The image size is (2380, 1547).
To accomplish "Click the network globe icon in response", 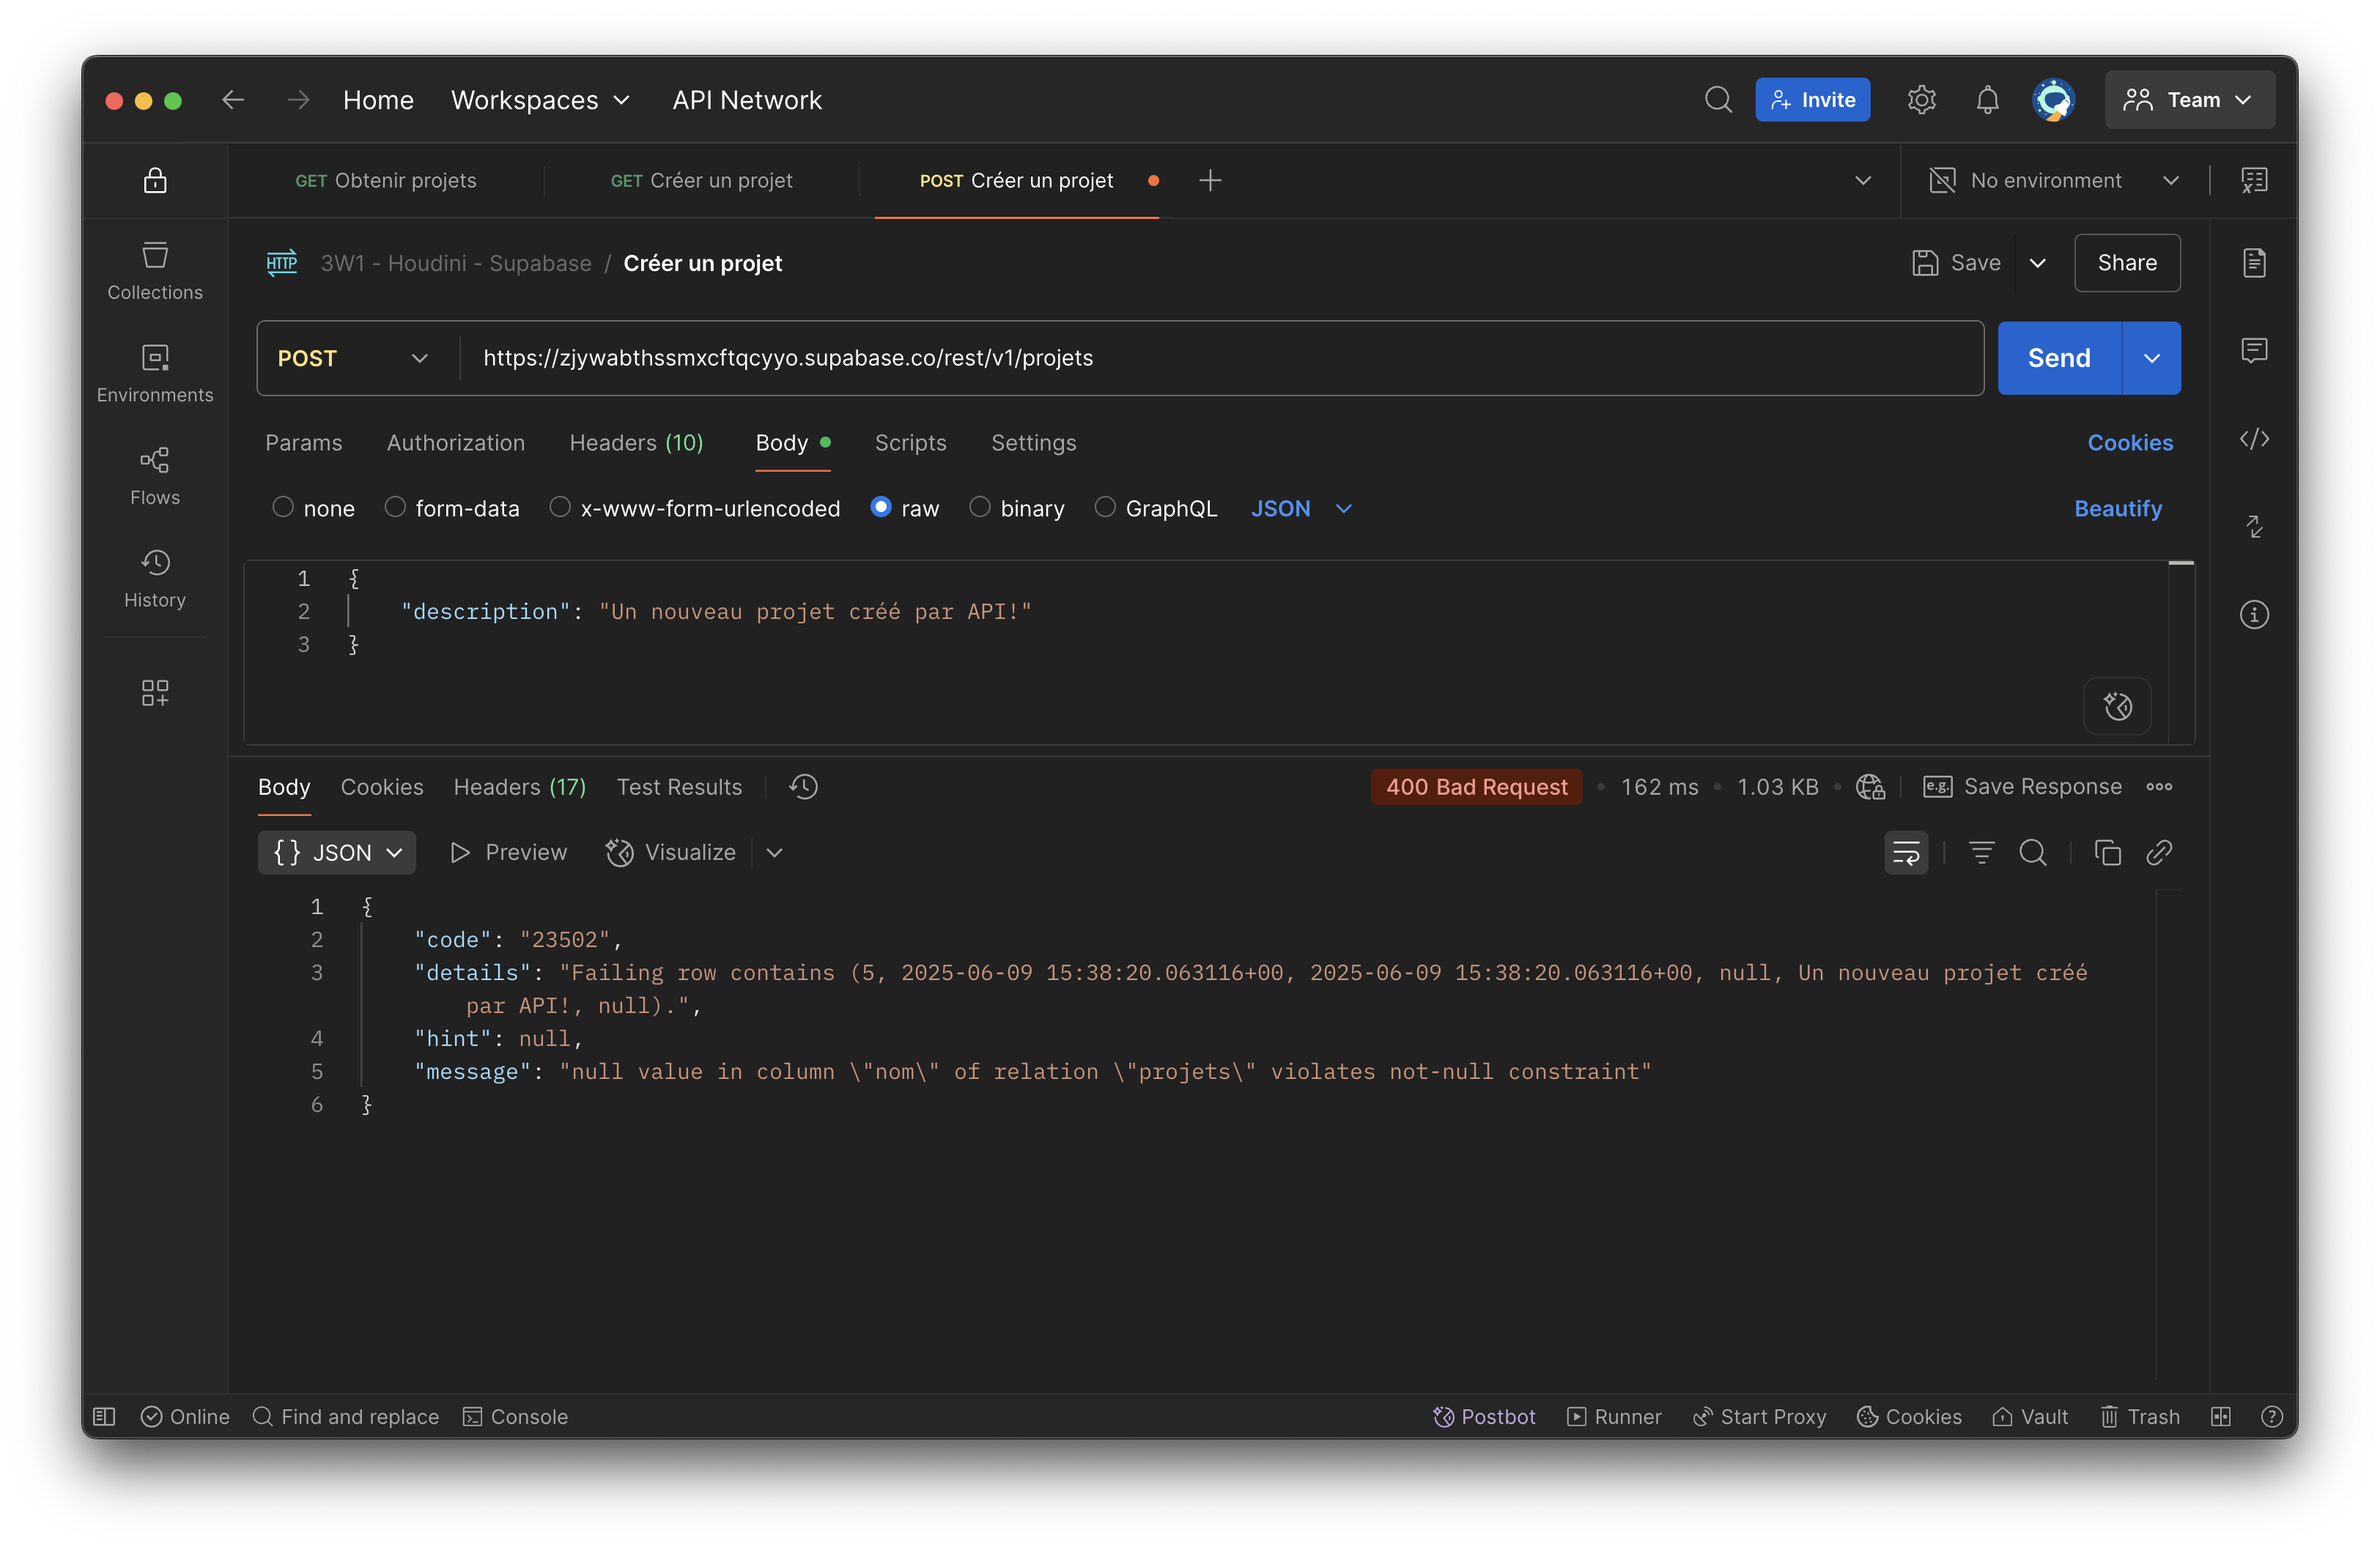I will tap(1870, 787).
